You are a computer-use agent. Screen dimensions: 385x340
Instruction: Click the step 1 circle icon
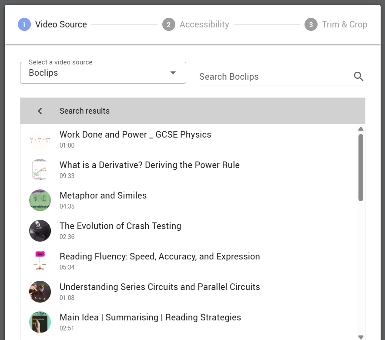(x=24, y=24)
